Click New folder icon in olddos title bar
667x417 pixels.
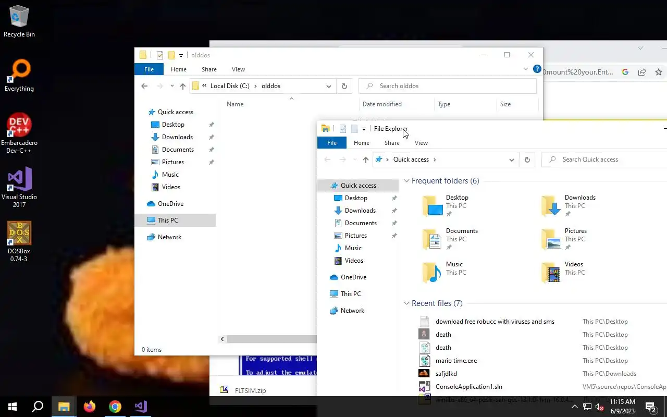point(171,55)
